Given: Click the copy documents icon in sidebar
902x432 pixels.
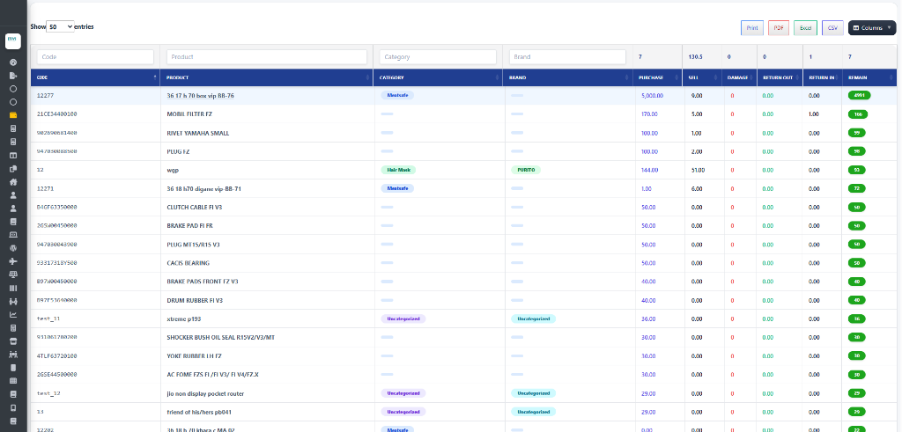Looking at the screenshot, I should (x=13, y=169).
